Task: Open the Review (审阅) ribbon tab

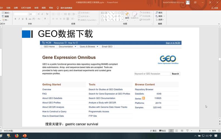Action: point(36,8)
